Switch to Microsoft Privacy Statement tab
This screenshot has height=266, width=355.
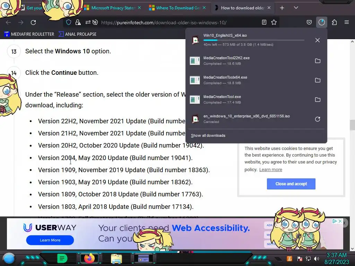pyautogui.click(x=113, y=8)
